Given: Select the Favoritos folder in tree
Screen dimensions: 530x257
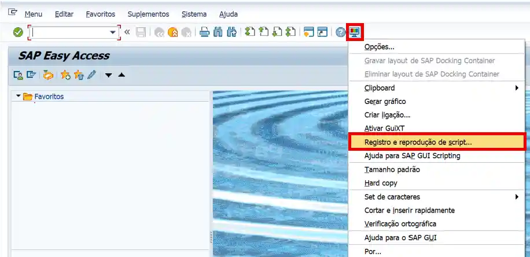Looking at the screenshot, I should (43, 96).
